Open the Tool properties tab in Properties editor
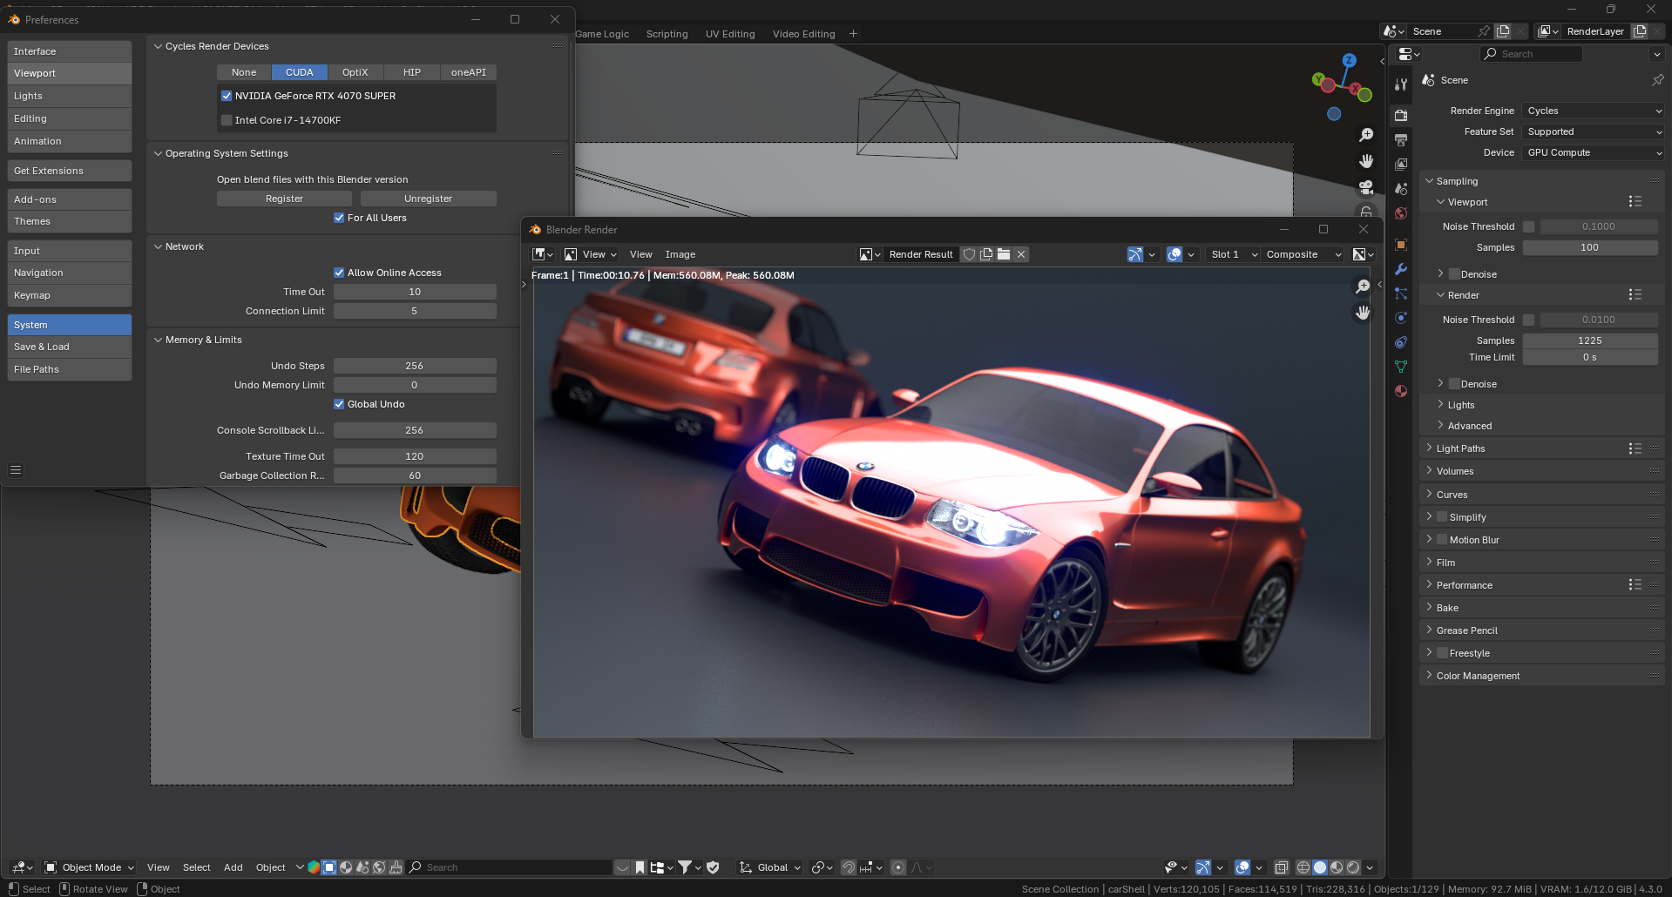This screenshot has width=1672, height=897. 1401,84
